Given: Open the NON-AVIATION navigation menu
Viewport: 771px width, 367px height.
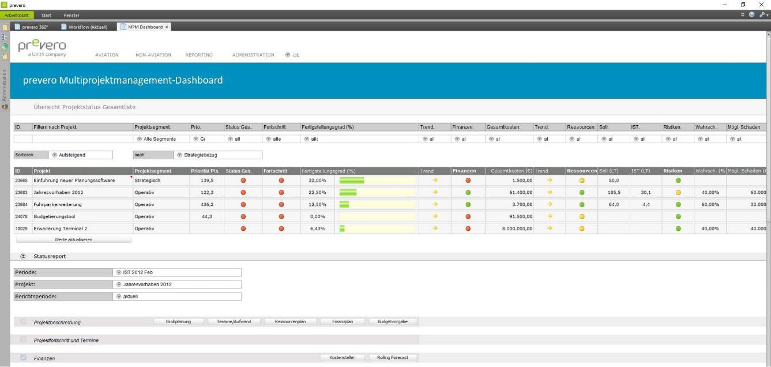Looking at the screenshot, I should [153, 55].
